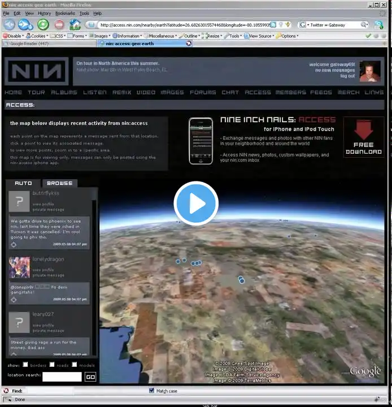Toggle the borders checkbox

(x=25, y=365)
